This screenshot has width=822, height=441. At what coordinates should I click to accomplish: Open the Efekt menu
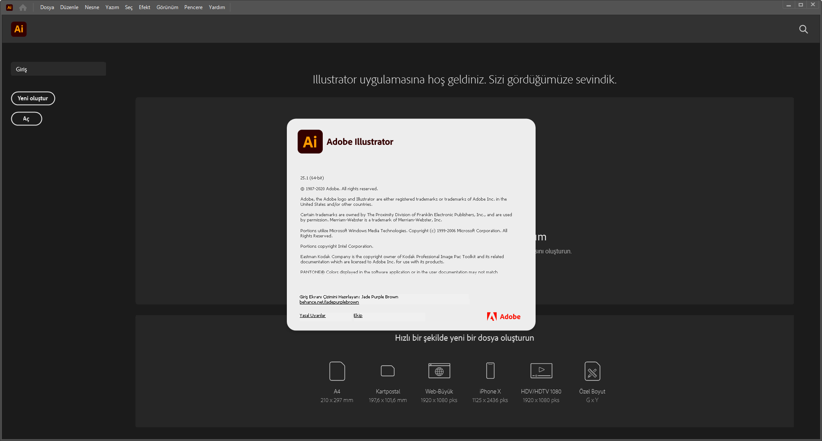[144, 7]
